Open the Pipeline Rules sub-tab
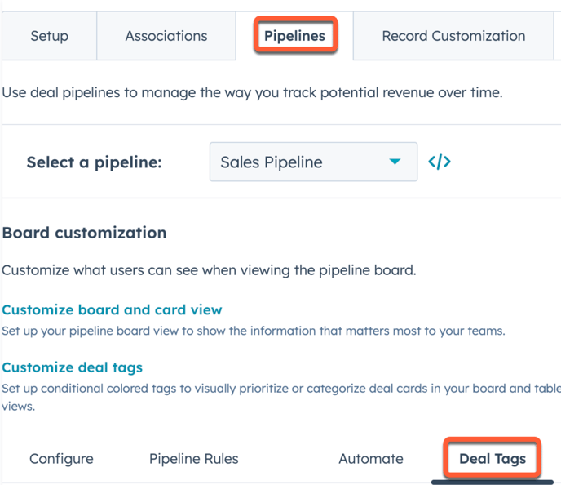This screenshot has height=485, width=561. pos(193,459)
